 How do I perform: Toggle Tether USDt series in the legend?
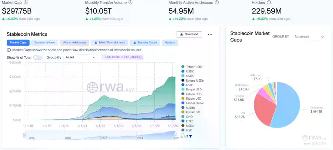pyautogui.click(x=194, y=67)
